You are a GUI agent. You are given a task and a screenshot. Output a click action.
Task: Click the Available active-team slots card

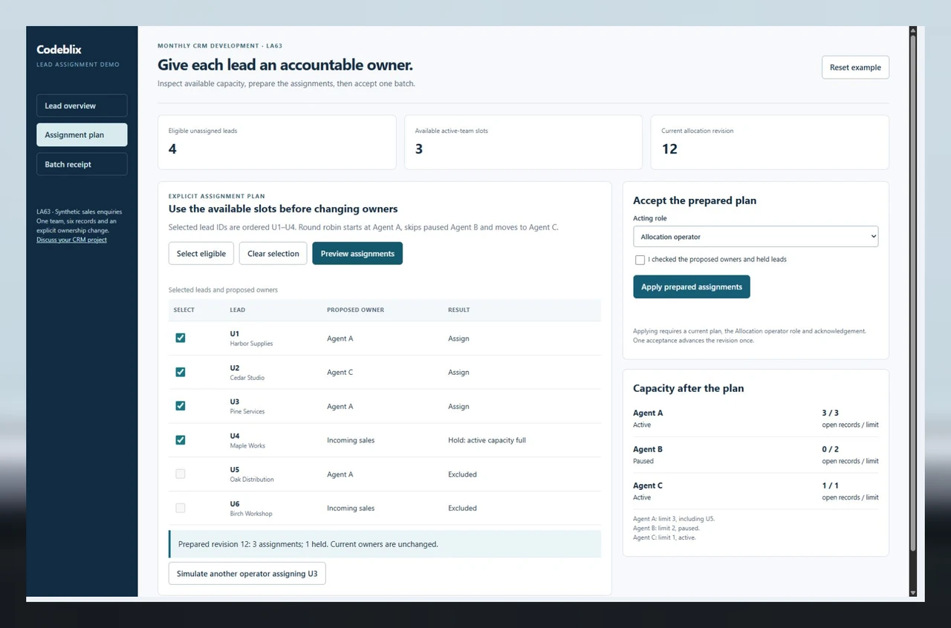[x=523, y=142]
